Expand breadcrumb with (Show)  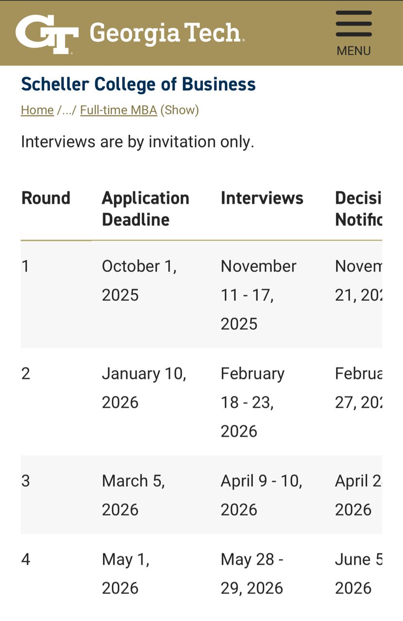pos(180,110)
